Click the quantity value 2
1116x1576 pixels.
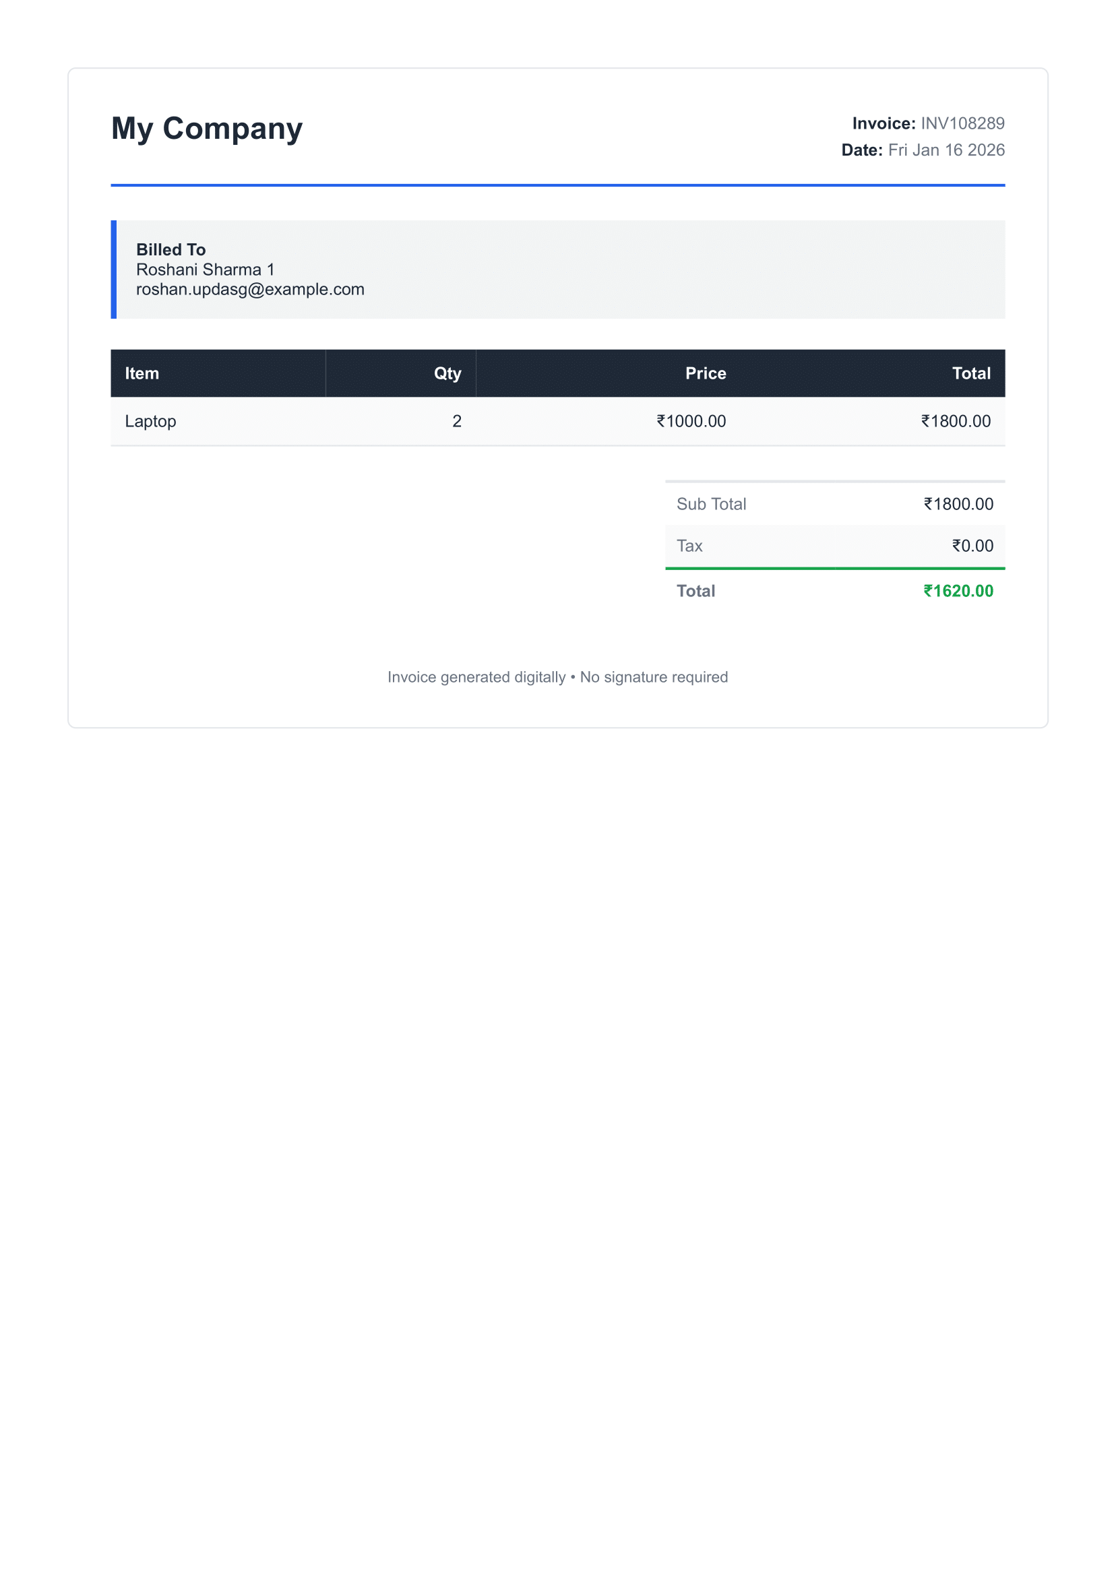click(x=457, y=421)
